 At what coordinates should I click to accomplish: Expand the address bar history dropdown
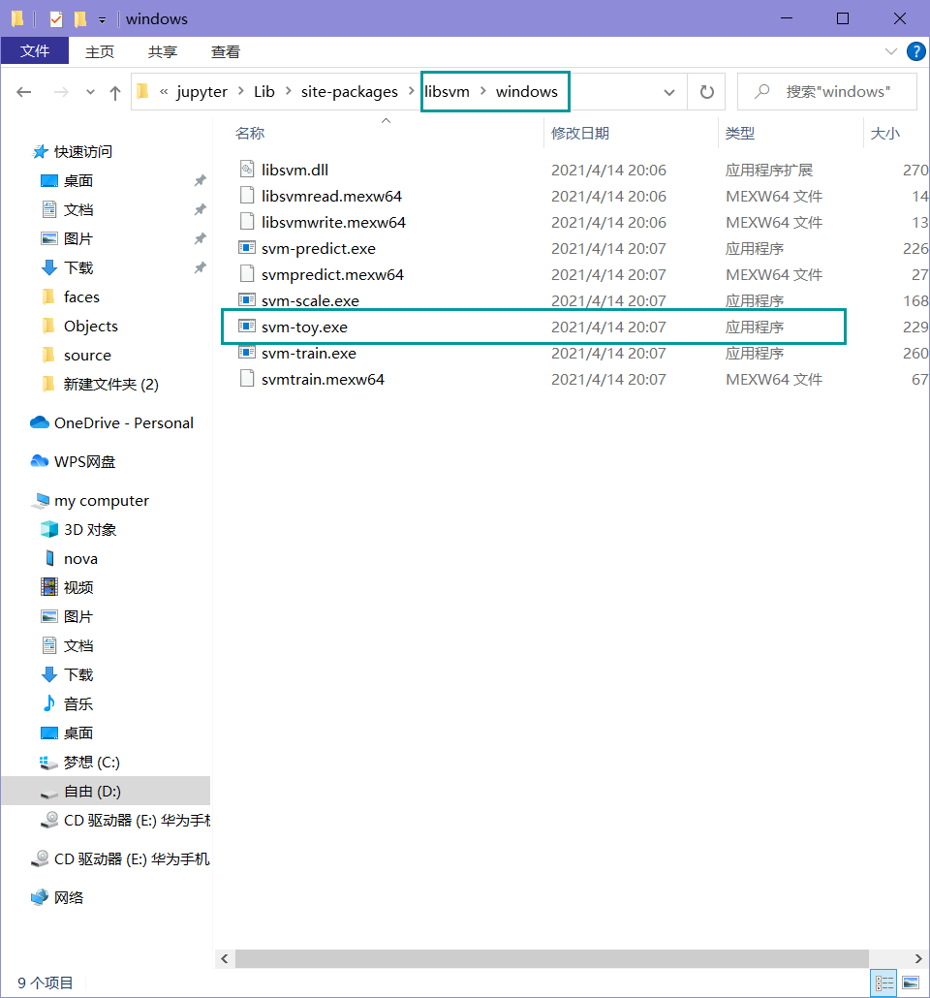(x=669, y=91)
